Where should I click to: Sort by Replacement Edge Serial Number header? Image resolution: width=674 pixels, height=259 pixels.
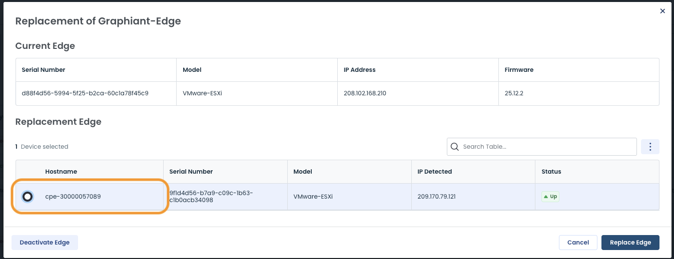[191, 172]
